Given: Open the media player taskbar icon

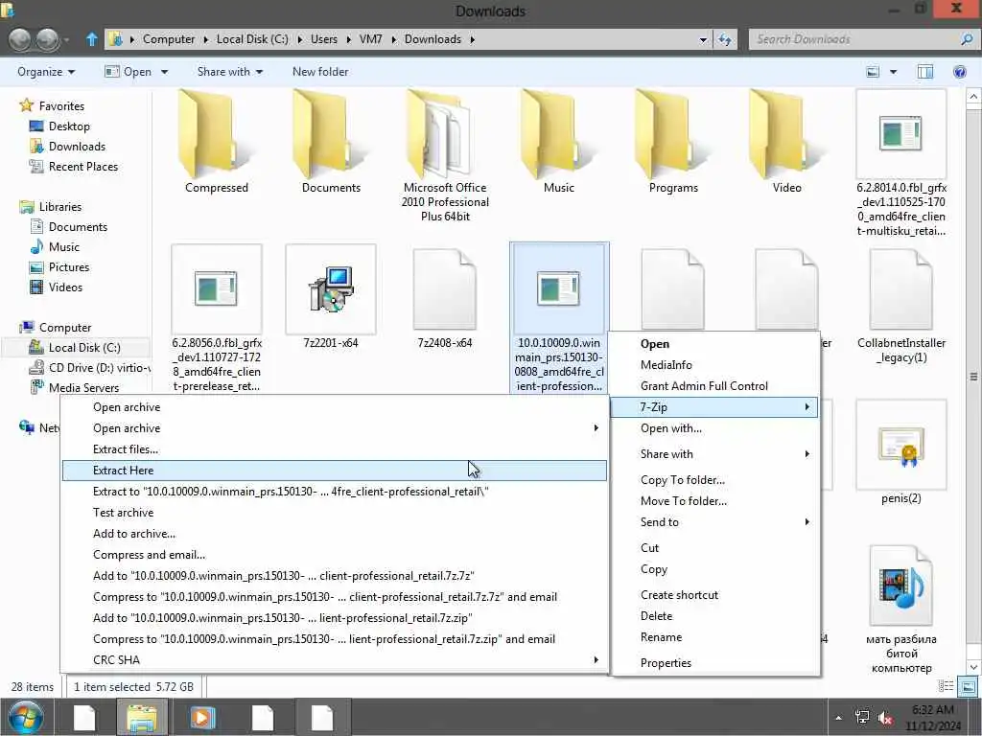Looking at the screenshot, I should click(202, 718).
